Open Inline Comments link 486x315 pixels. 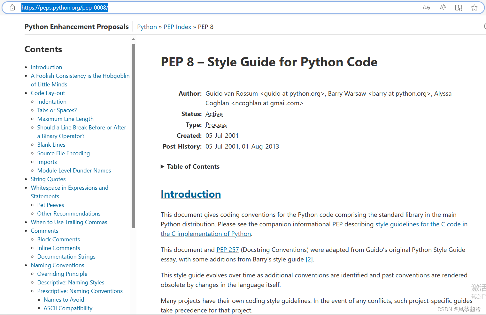58,248
